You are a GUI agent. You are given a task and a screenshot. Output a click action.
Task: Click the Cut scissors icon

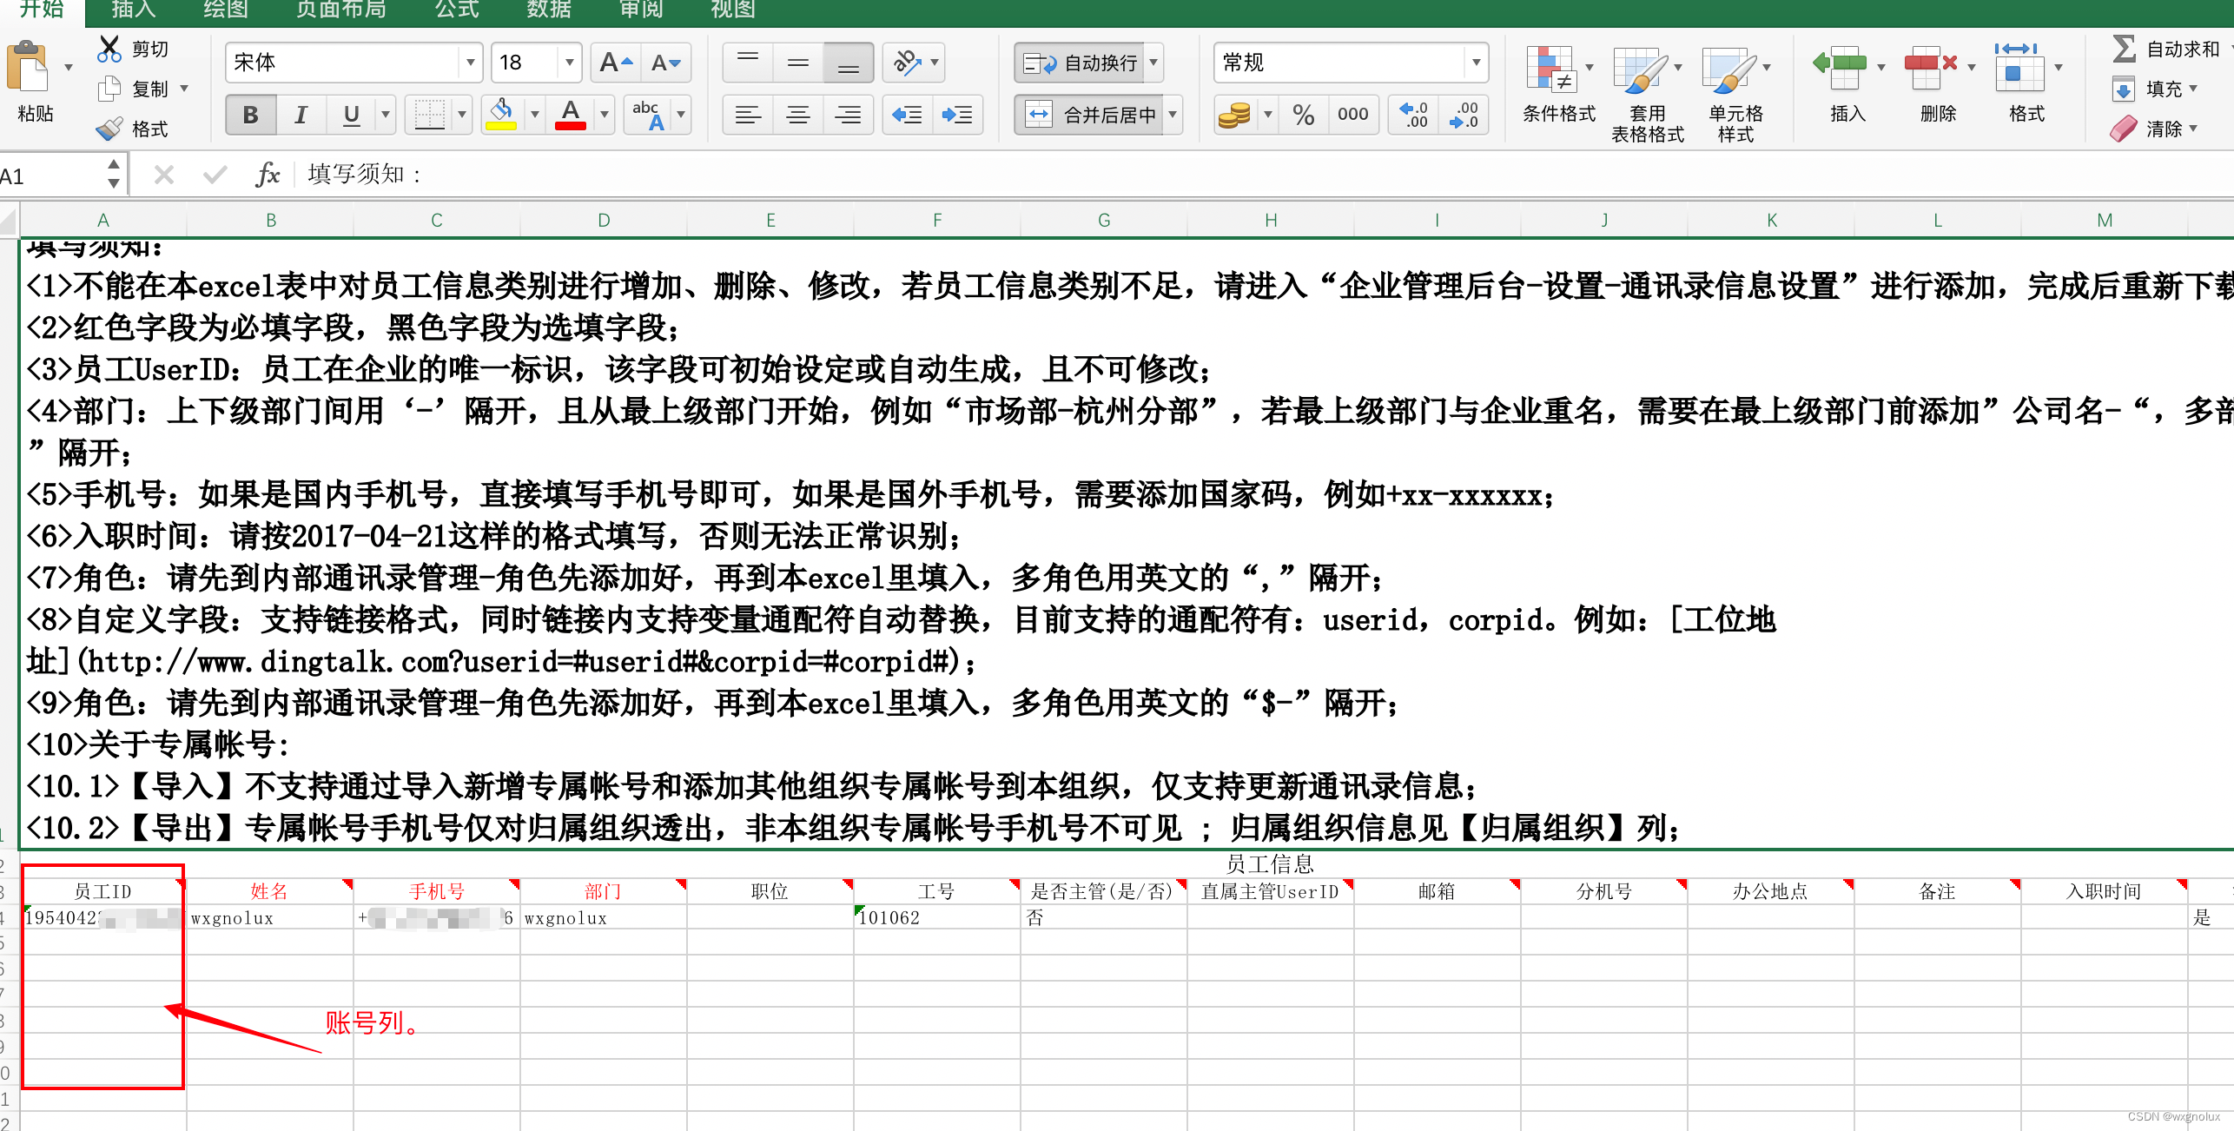point(109,49)
